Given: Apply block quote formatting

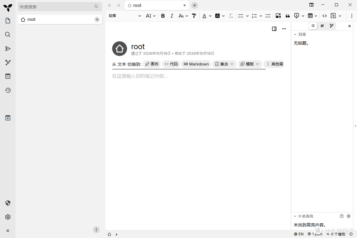Looking at the screenshot, I should 288,16.
